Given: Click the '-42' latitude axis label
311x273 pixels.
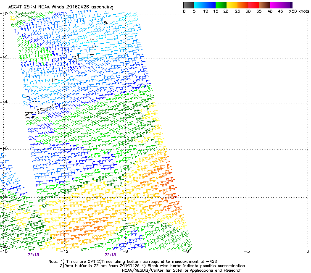Looking at the screenshot, I should click(x=4, y=57).
